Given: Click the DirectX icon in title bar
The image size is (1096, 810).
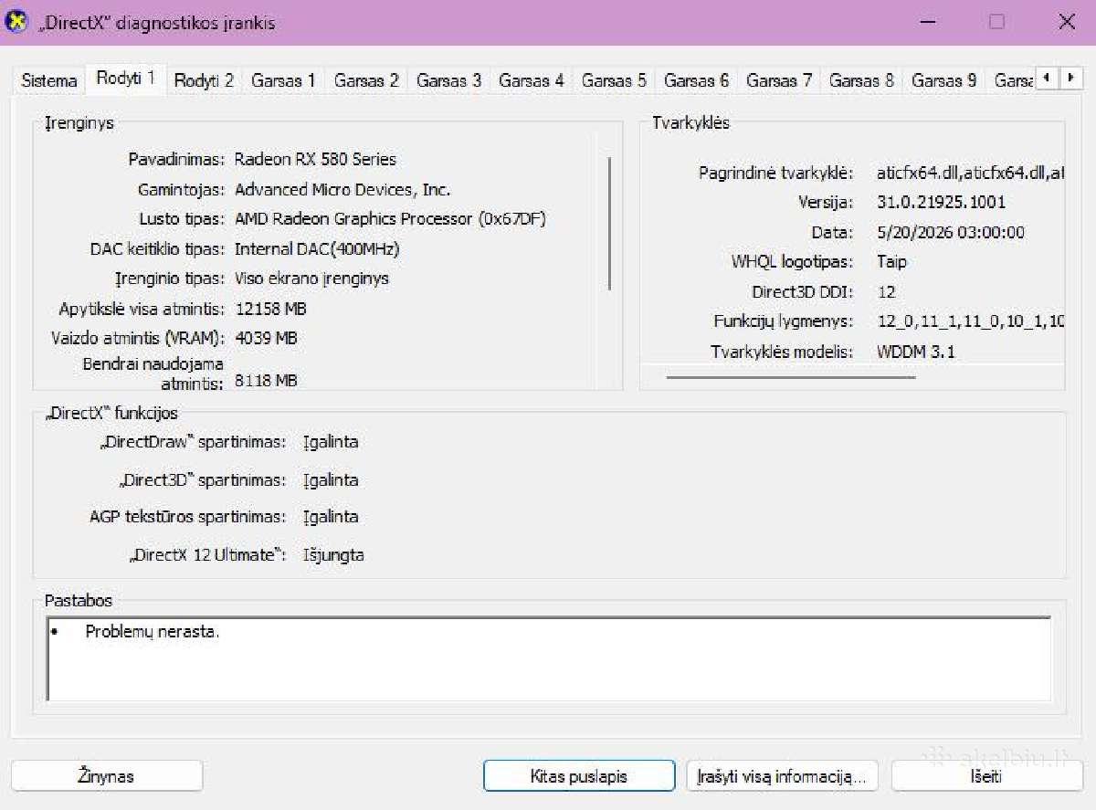Looking at the screenshot, I should tap(17, 22).
